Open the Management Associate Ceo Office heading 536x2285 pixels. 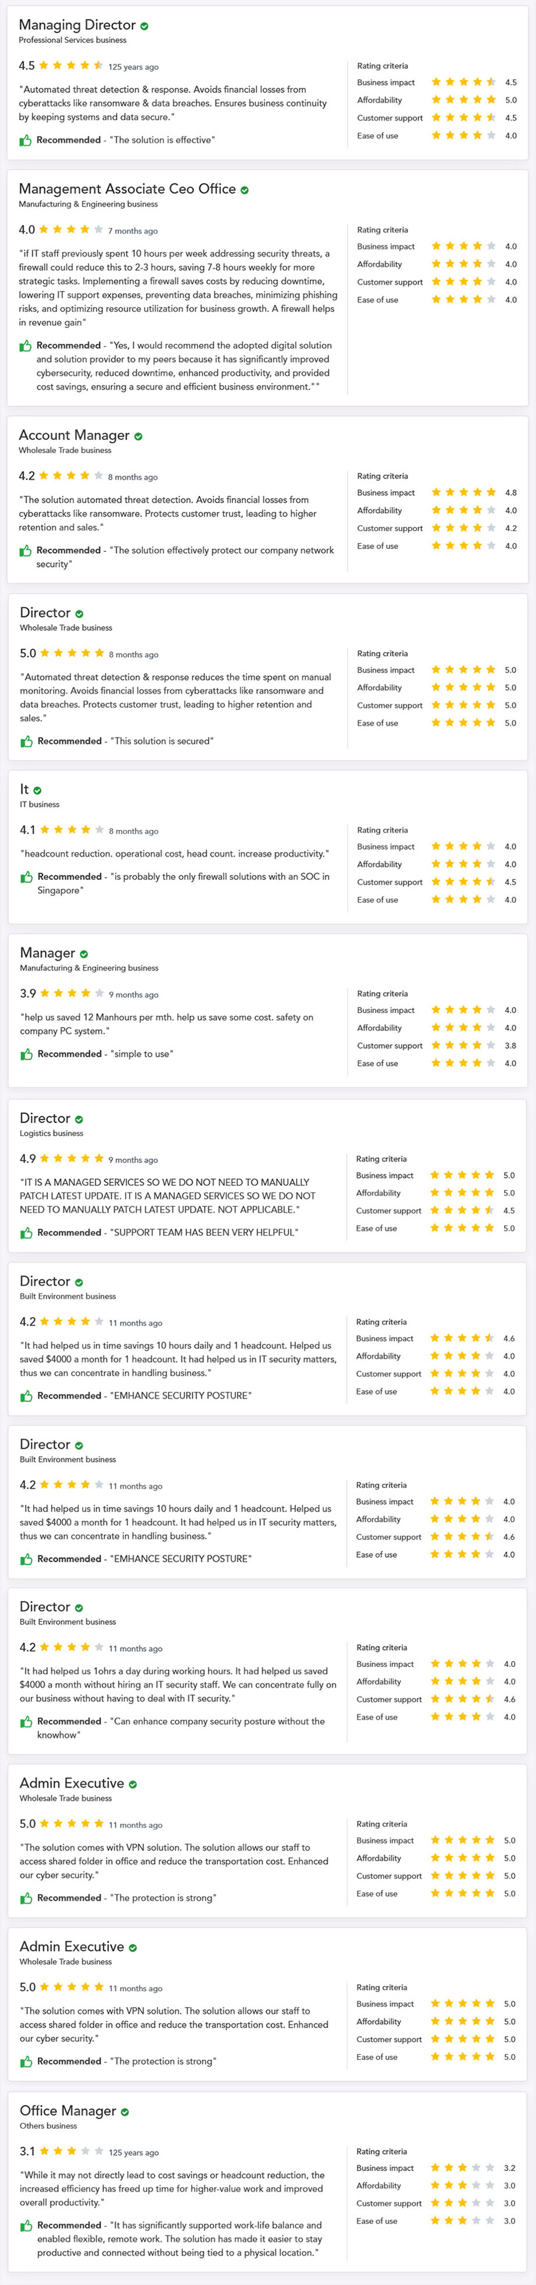click(x=127, y=189)
